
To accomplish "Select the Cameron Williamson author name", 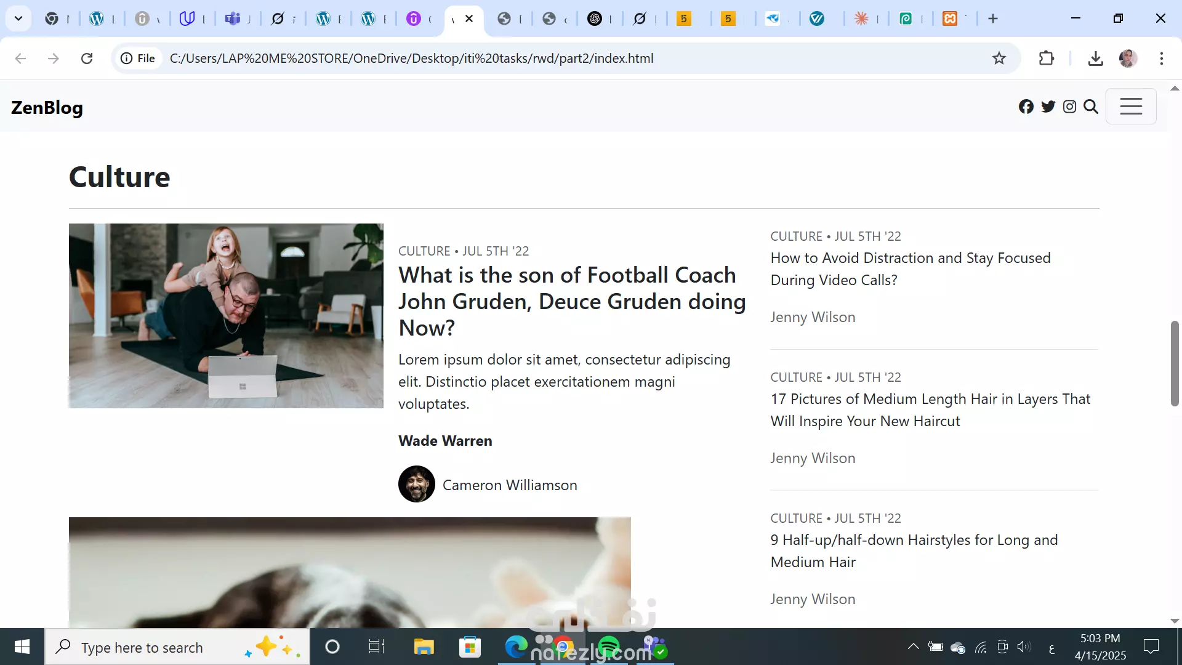I will (510, 485).
